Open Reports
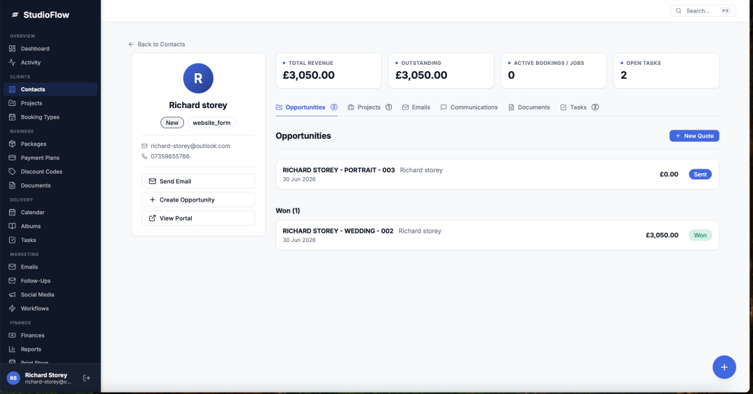 (x=50, y=349)
